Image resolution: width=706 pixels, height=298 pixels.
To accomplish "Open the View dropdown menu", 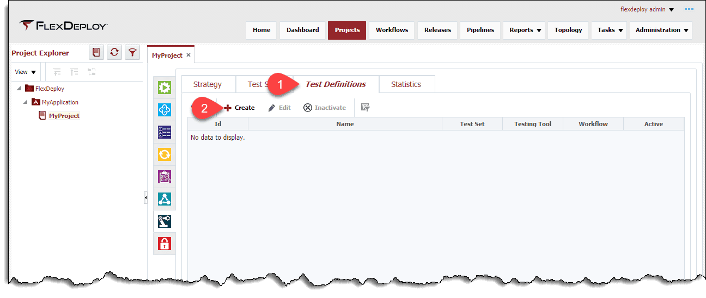I will 25,72.
